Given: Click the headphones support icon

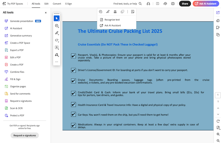Looking at the screenshot, I should click(x=148, y=4).
